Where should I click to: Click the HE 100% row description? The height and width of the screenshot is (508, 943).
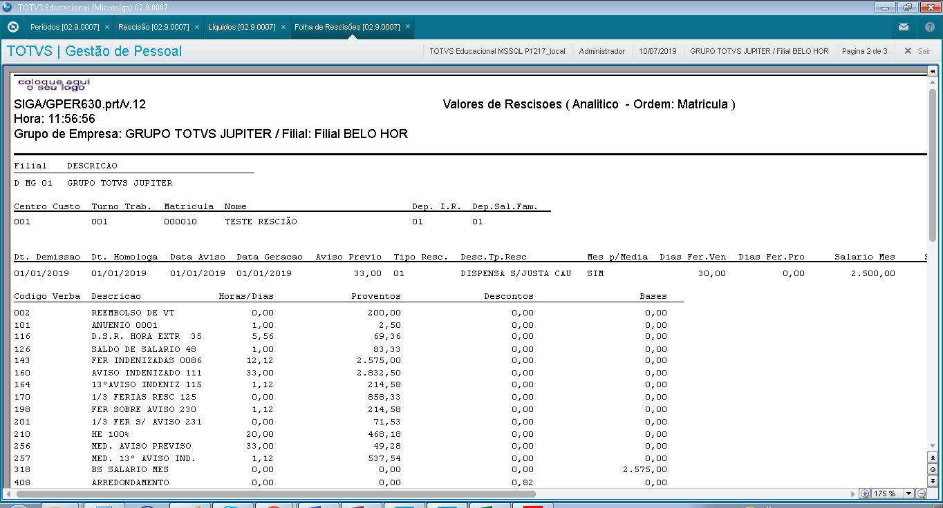pos(111,433)
